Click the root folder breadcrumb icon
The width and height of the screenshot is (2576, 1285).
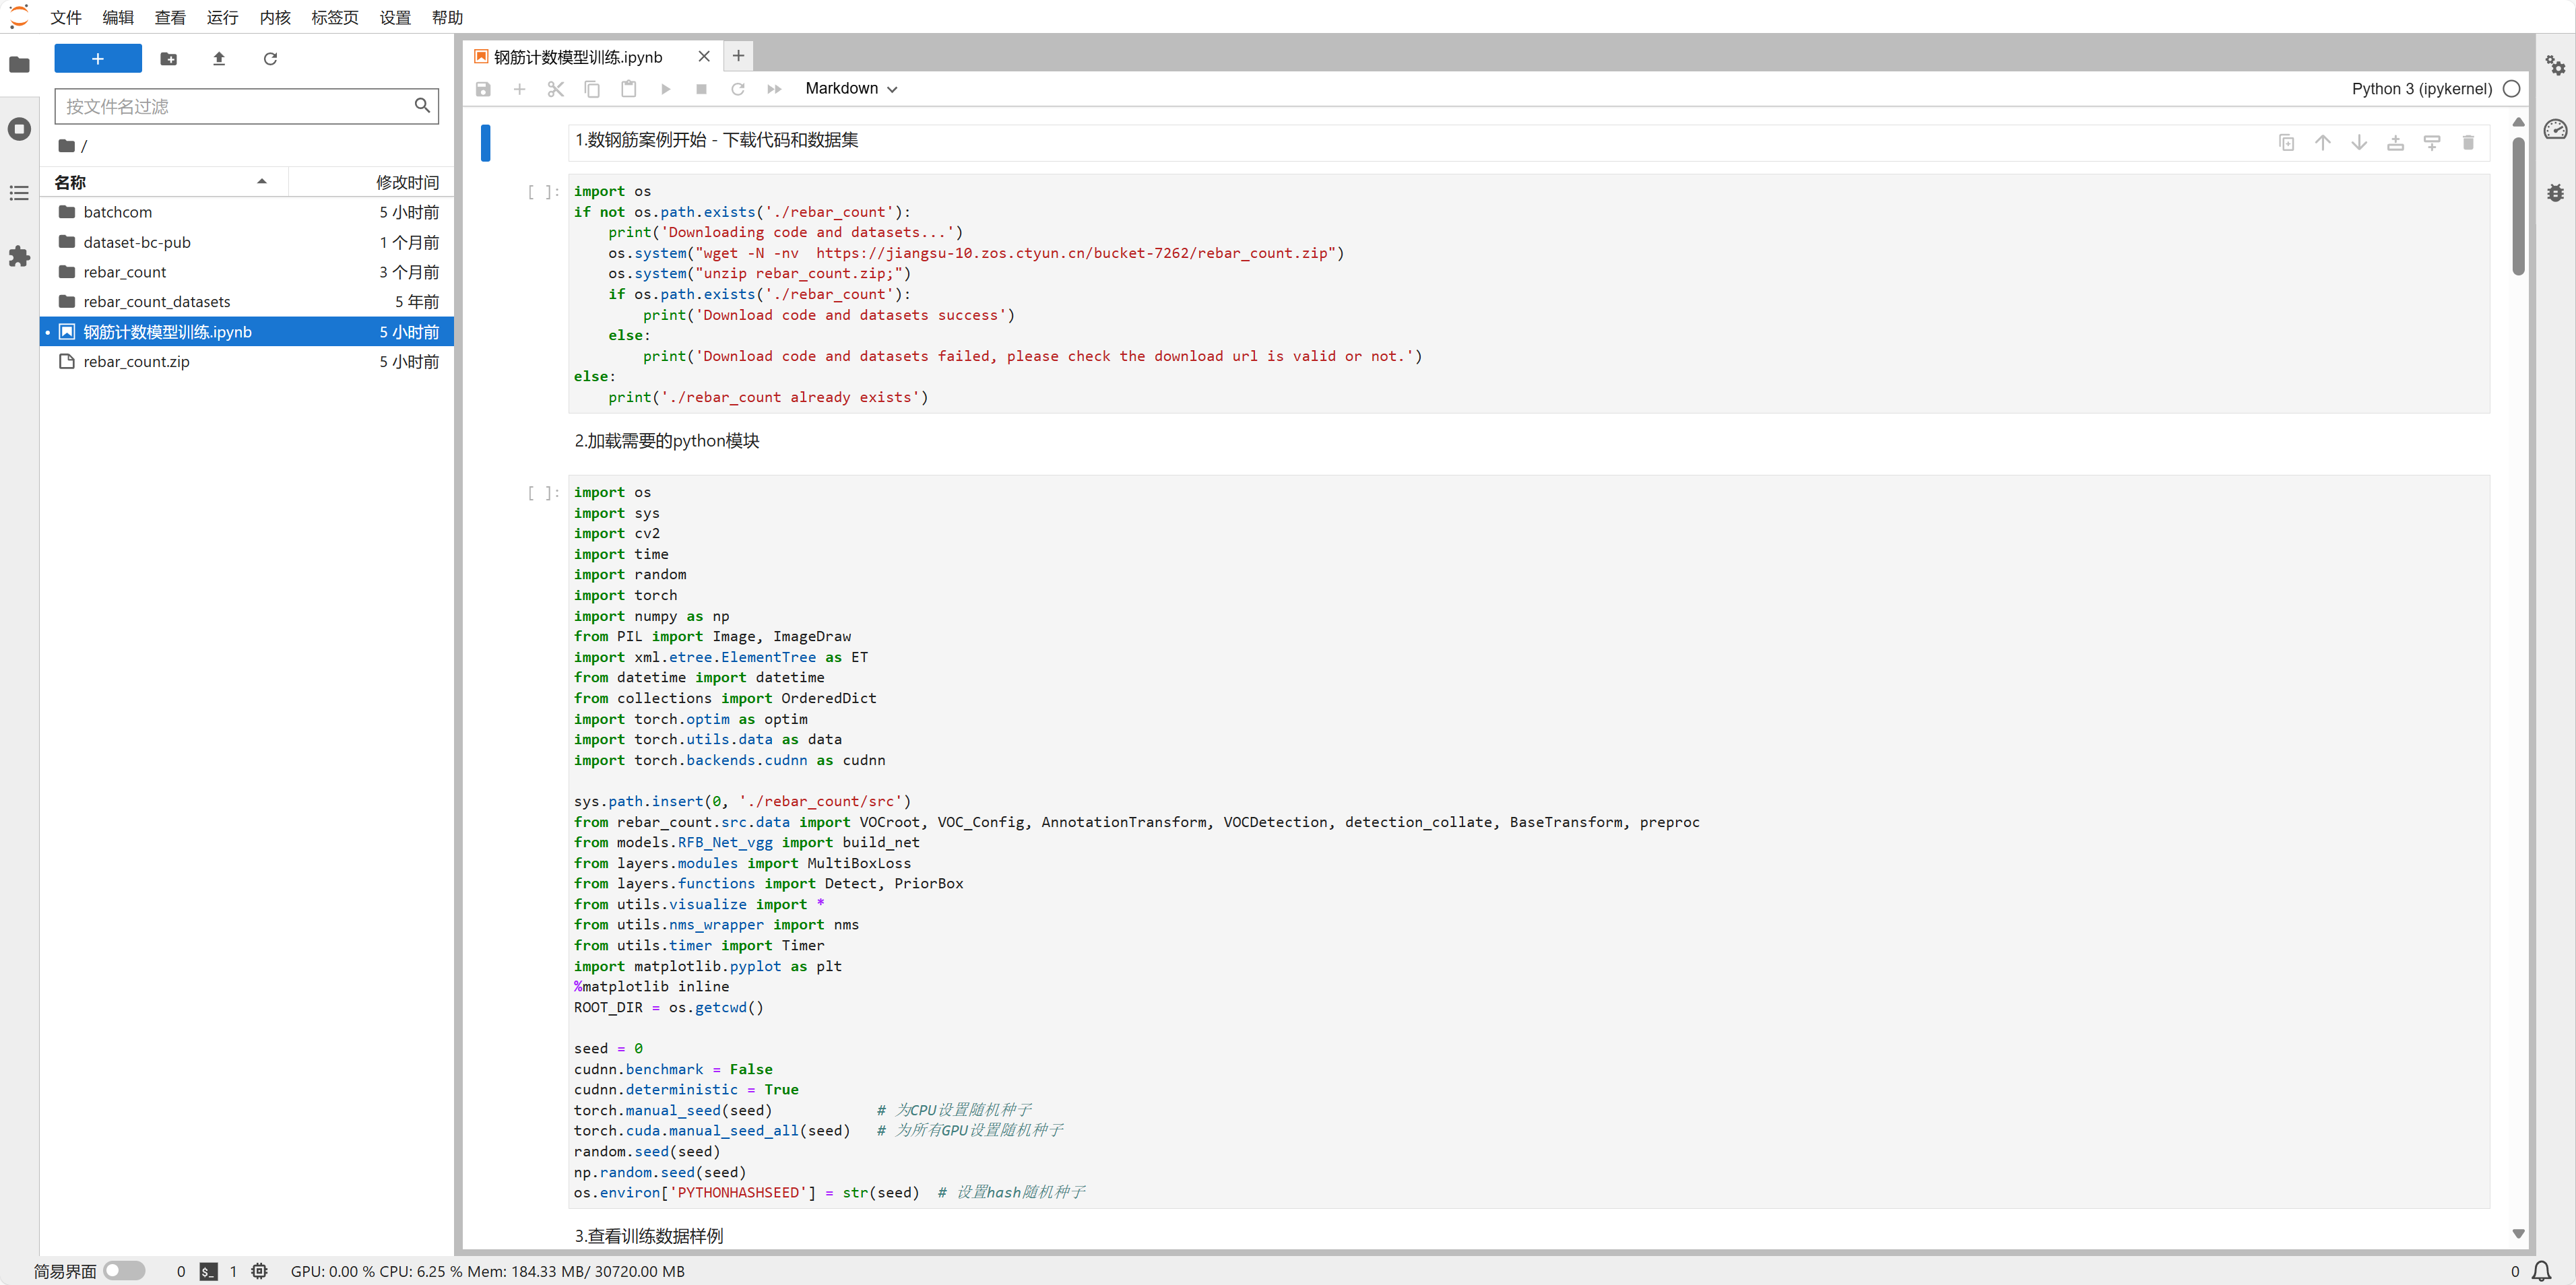[x=67, y=146]
